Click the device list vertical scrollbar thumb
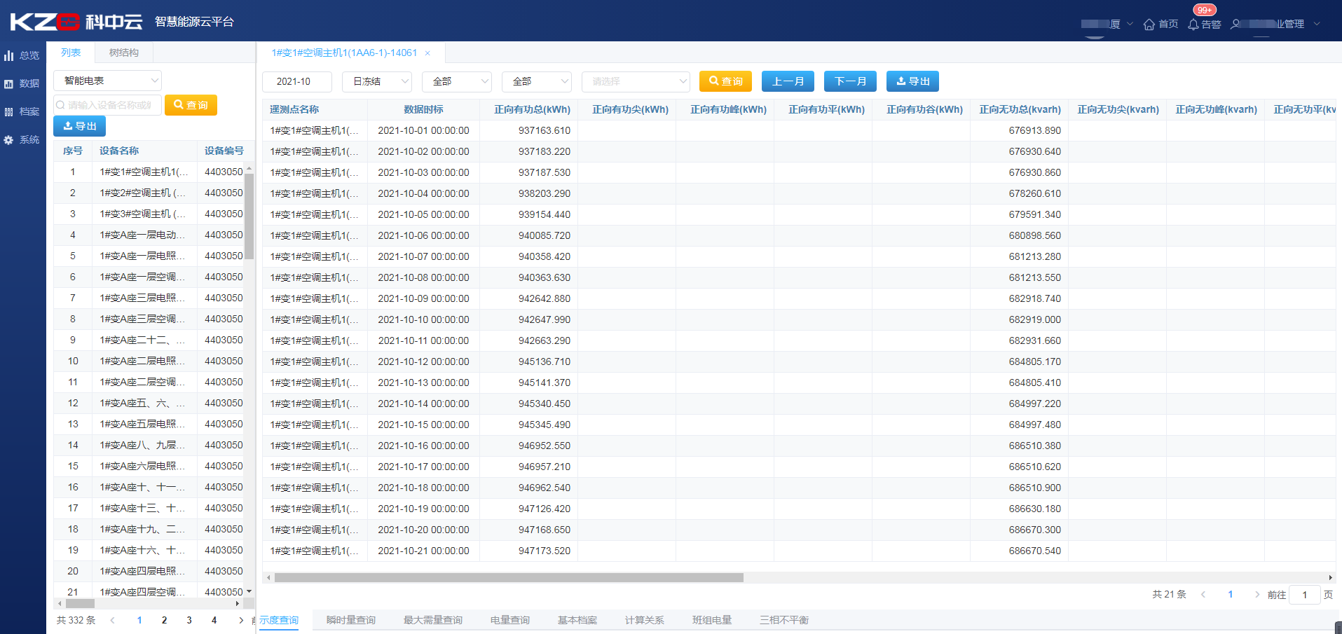 pyautogui.click(x=249, y=217)
